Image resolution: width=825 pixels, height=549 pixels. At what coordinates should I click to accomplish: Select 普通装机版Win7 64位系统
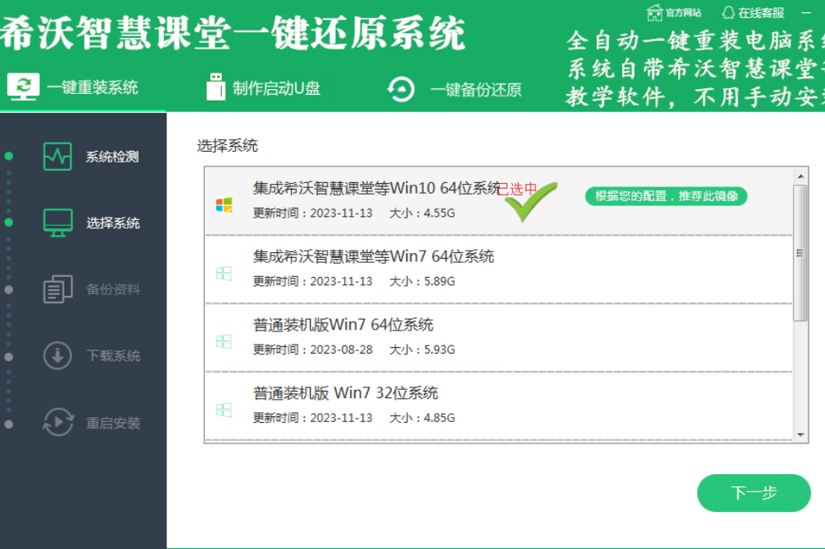pos(498,338)
